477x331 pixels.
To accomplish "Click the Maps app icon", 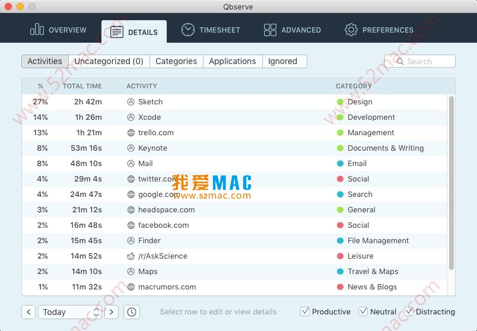I will click(x=131, y=271).
